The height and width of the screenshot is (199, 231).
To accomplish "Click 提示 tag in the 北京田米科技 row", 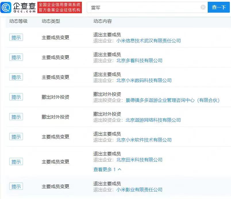I will click(x=16, y=162).
